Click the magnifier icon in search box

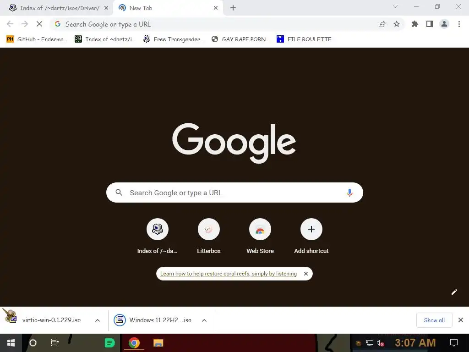click(x=119, y=192)
